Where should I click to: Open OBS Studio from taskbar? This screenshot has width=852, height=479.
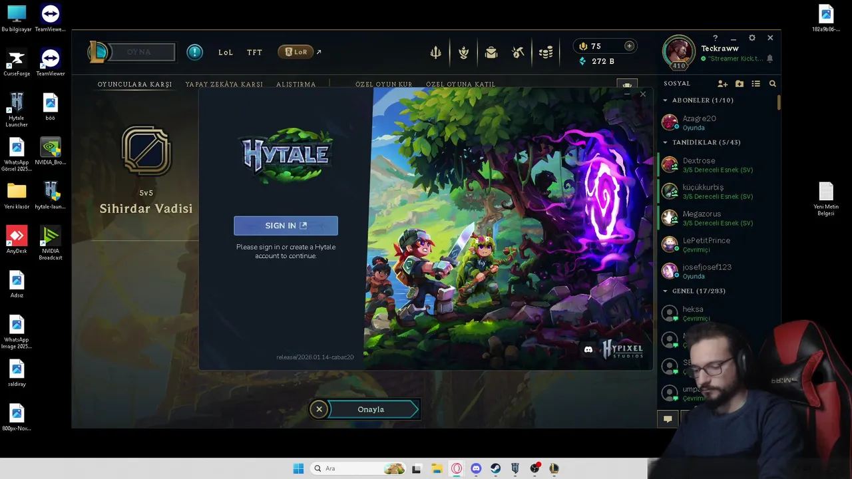534,468
